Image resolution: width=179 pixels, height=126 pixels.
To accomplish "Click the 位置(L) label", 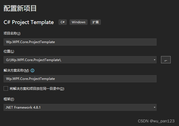I will (x=9, y=51).
